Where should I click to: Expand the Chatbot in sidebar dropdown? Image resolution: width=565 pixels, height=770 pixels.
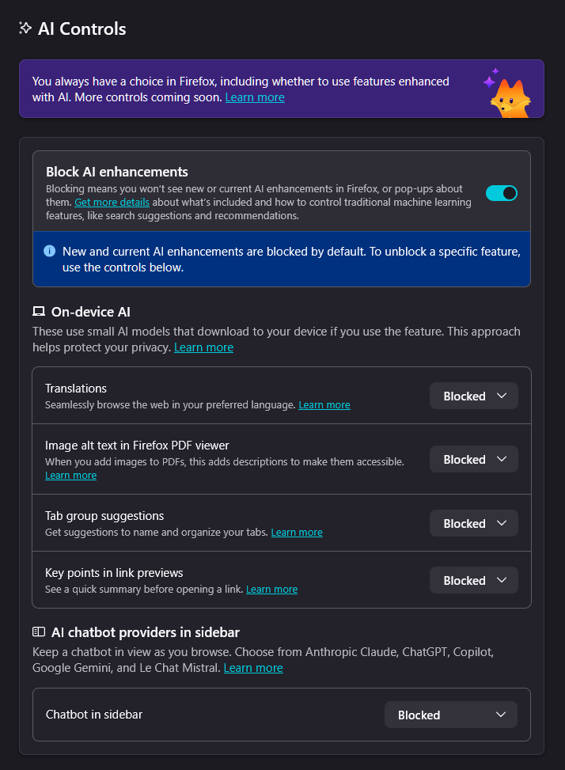[x=450, y=715]
